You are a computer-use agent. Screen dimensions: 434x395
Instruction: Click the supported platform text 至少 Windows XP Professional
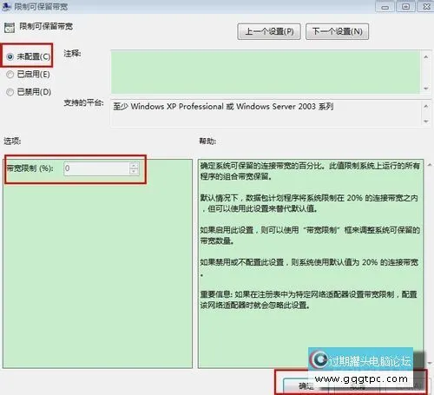point(223,107)
